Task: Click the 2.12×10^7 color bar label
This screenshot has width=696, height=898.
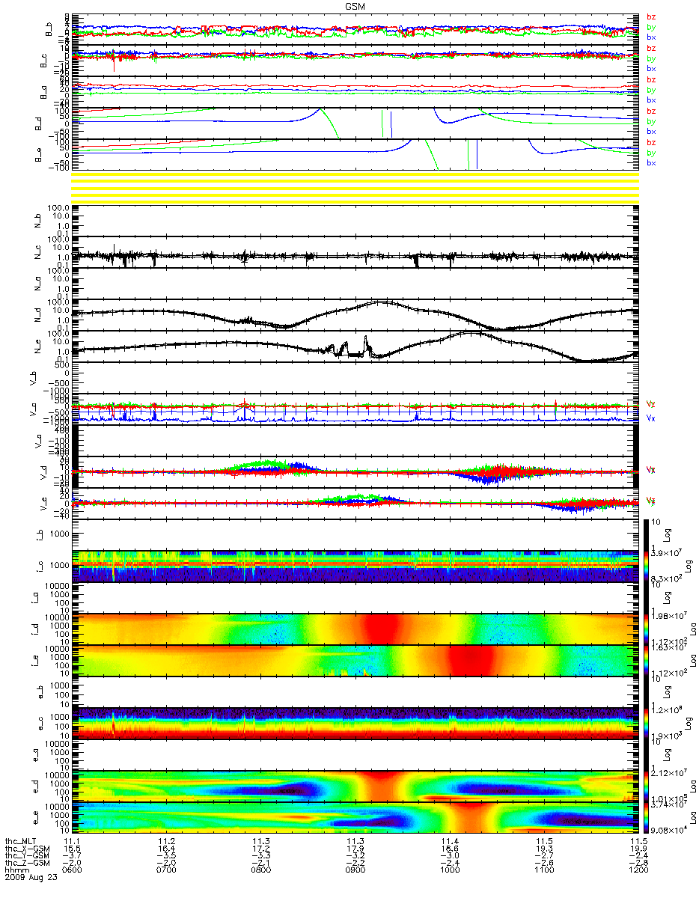Action: 668,773
